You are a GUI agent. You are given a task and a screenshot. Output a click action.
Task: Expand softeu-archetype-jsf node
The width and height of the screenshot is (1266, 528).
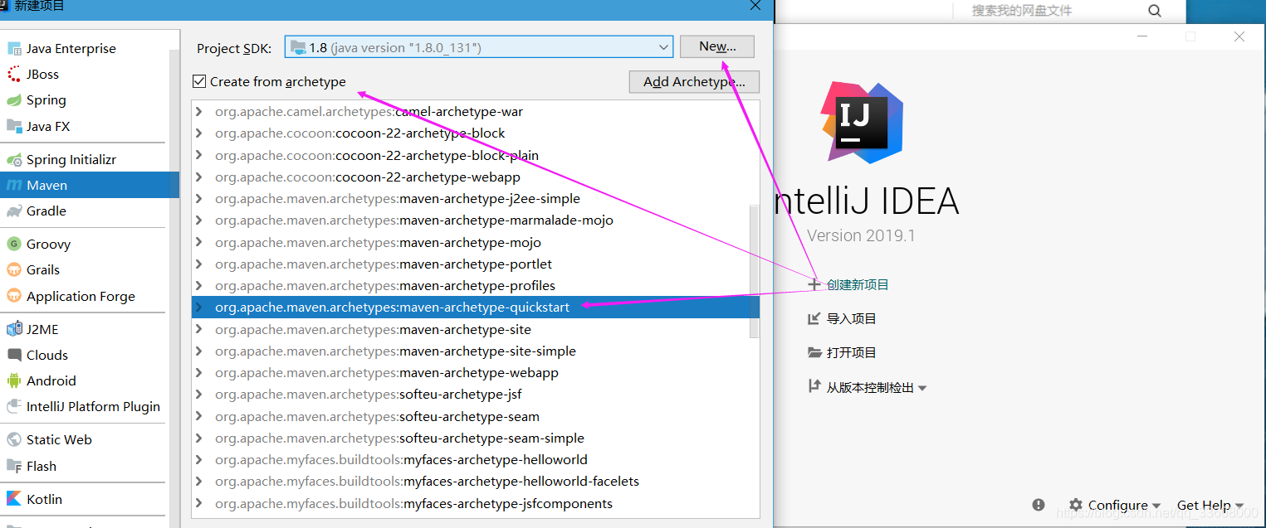pyautogui.click(x=198, y=394)
